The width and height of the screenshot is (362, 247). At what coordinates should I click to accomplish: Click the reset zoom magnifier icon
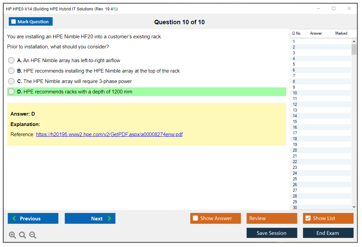pyautogui.click(x=23, y=235)
